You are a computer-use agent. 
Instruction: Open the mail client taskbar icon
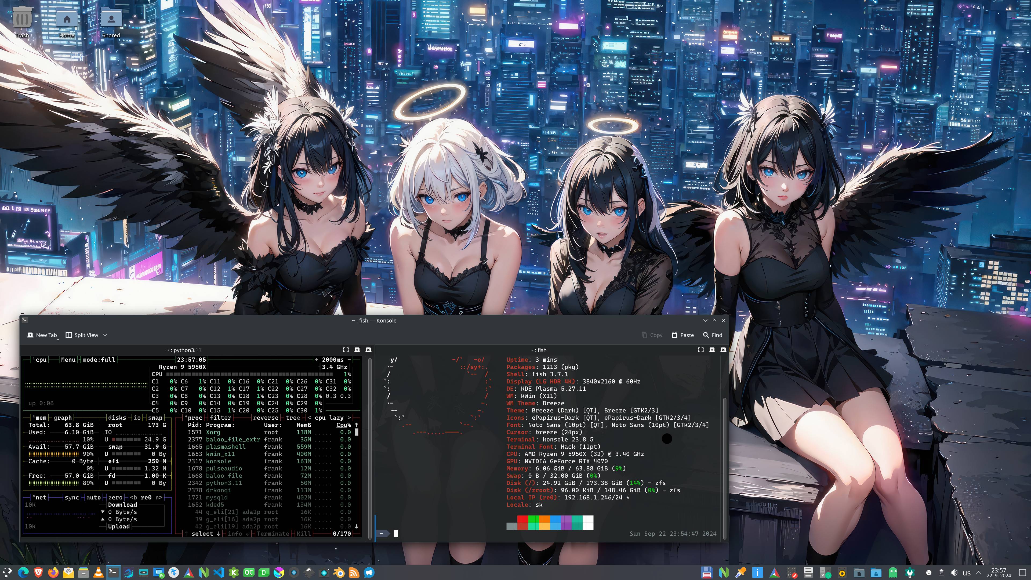point(68,572)
